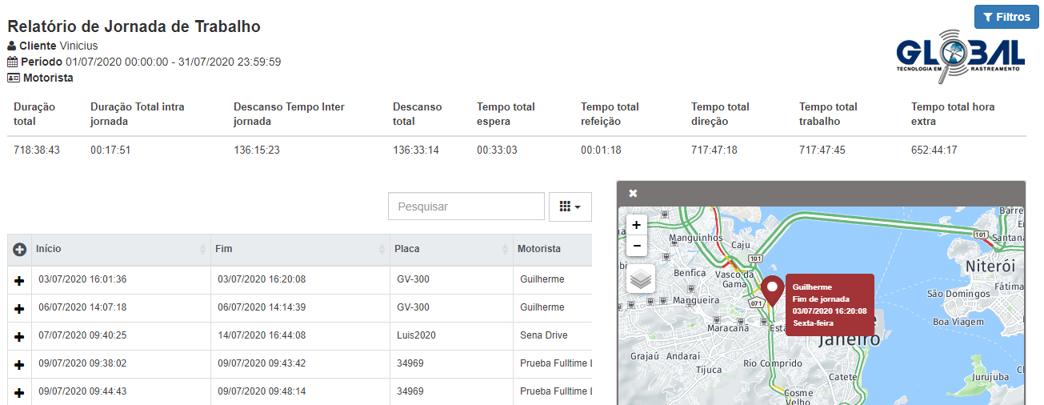Sort table by Motorista column

tap(550, 250)
